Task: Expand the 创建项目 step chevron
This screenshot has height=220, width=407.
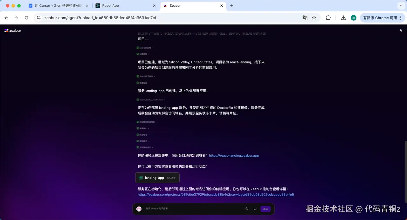Action: click(148, 54)
